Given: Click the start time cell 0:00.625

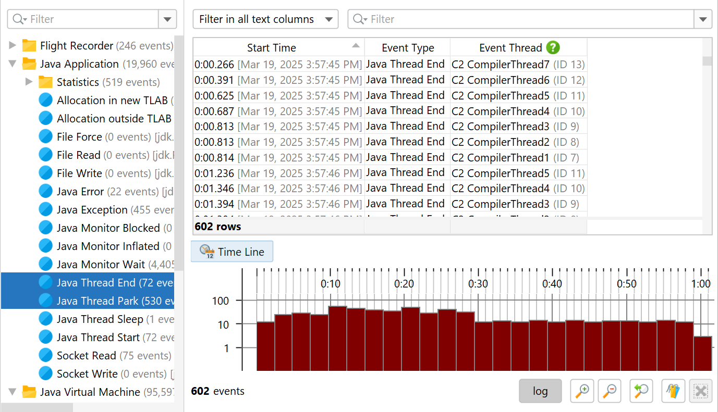Looking at the screenshot, I should click(278, 95).
